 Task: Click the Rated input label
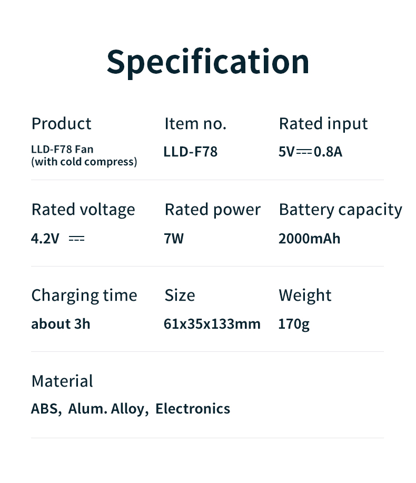click(323, 124)
